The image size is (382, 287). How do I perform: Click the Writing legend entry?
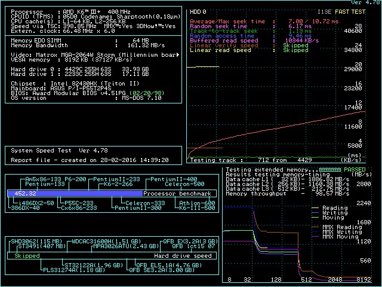pos(335,213)
